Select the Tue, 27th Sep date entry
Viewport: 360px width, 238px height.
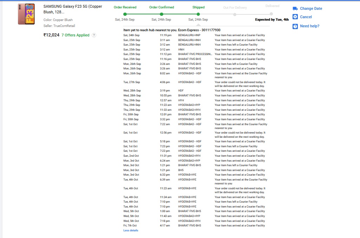(132, 82)
